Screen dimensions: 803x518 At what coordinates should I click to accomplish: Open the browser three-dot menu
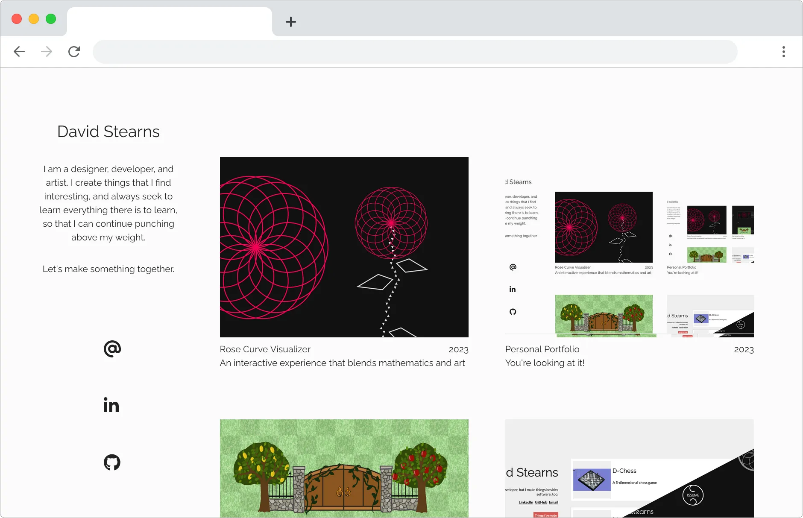(x=783, y=52)
